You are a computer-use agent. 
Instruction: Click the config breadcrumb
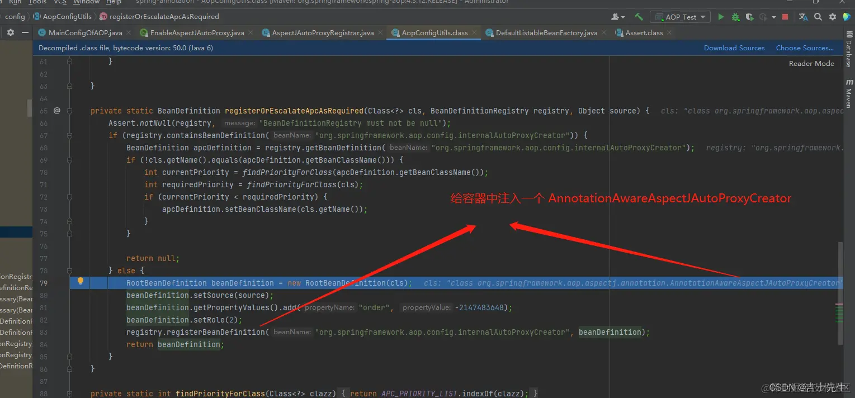(x=15, y=17)
